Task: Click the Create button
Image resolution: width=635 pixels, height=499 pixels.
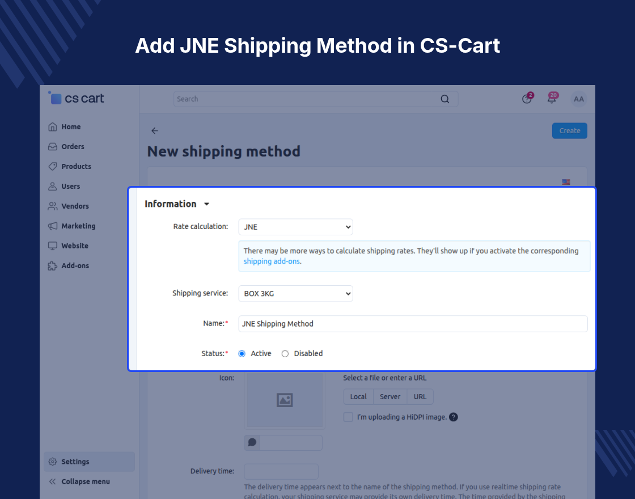Action: click(x=569, y=131)
